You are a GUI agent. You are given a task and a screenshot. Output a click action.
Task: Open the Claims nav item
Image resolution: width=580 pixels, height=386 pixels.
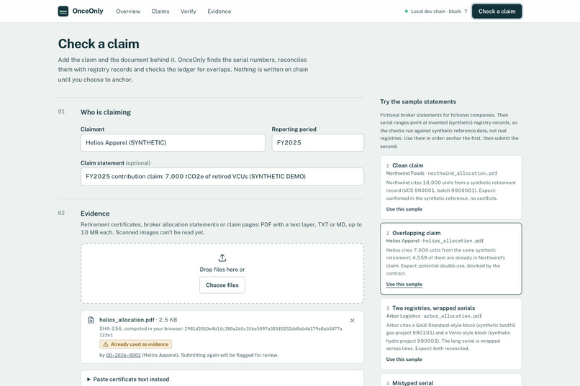[160, 12]
